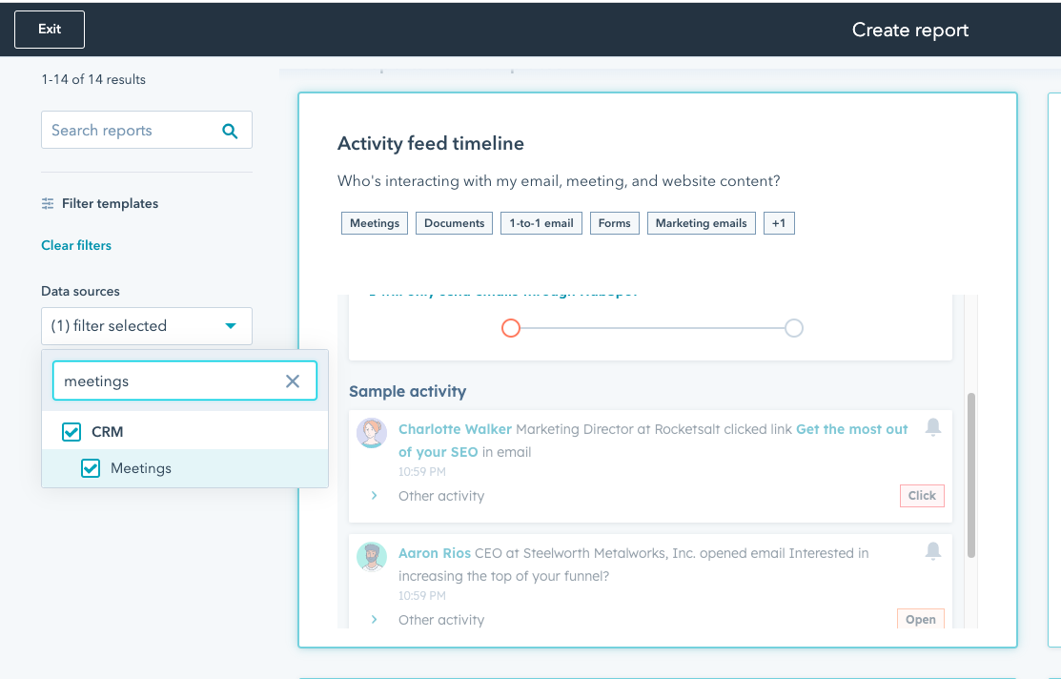Image resolution: width=1061 pixels, height=679 pixels.
Task: Click the bell icon on Aaron Rios's activity
Action: (933, 551)
